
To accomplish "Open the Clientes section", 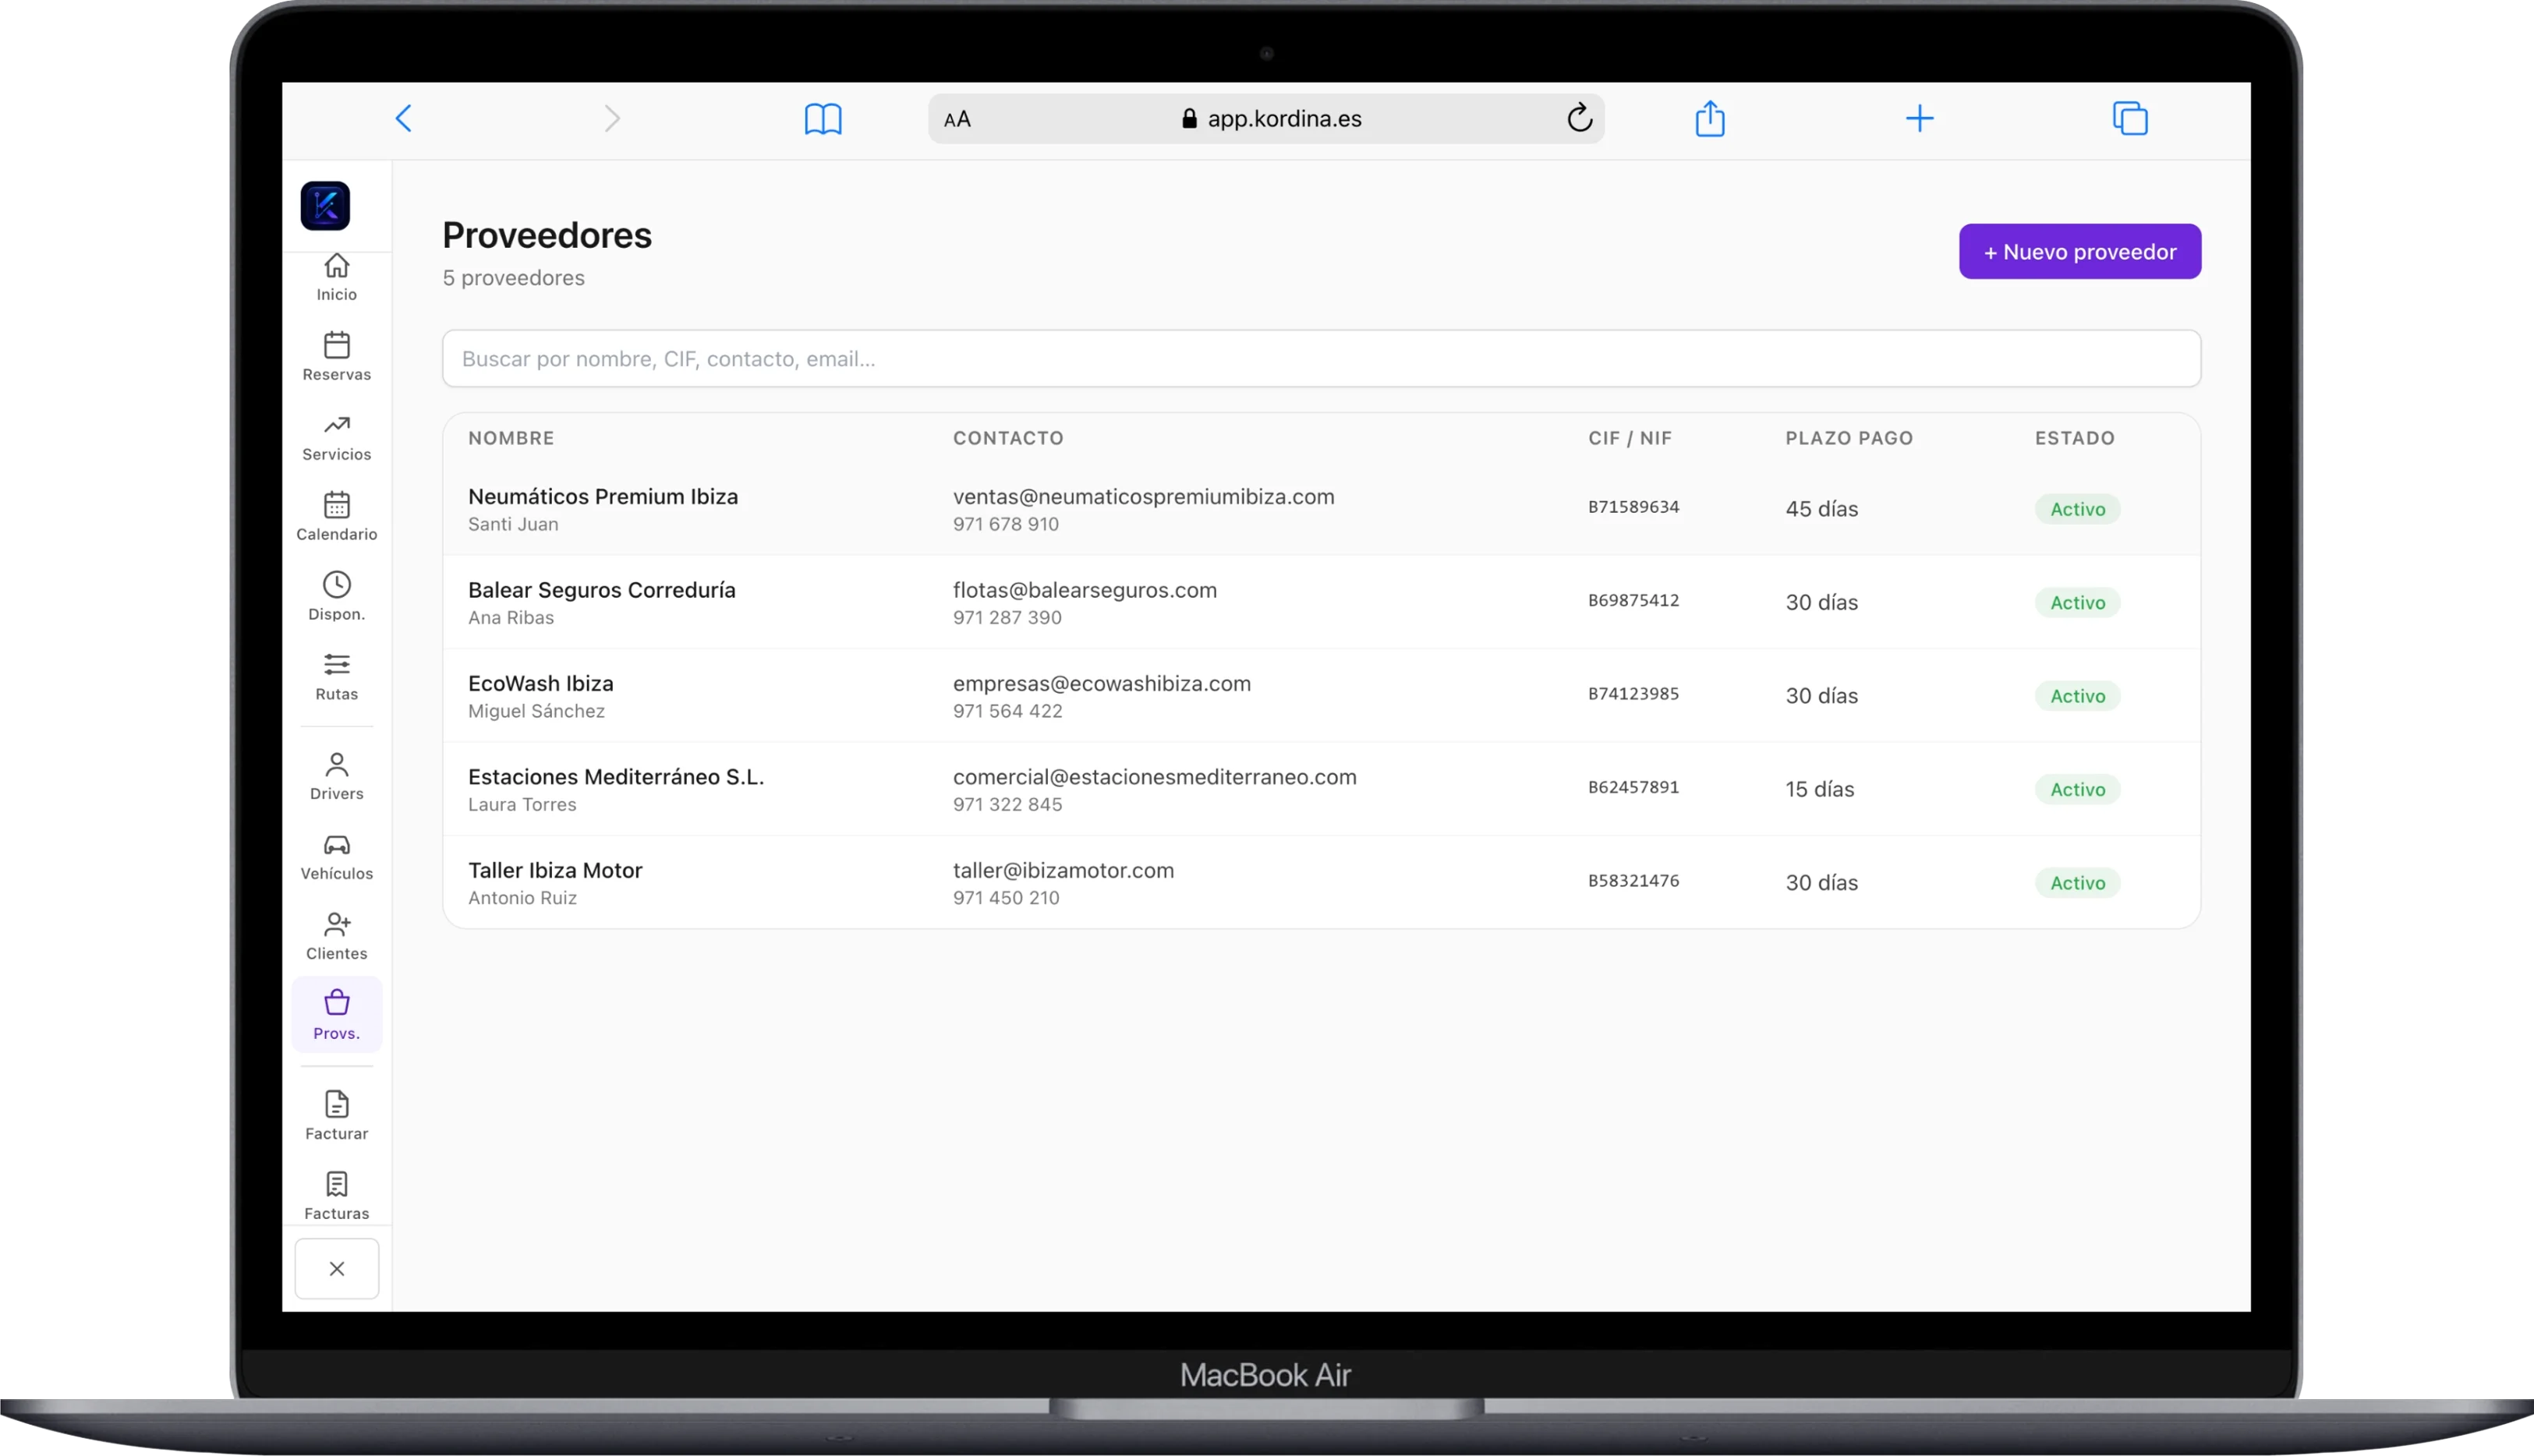I will 337,937.
